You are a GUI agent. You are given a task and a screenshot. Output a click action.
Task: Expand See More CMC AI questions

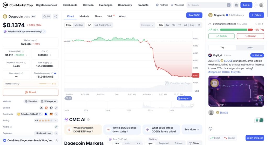(192, 129)
